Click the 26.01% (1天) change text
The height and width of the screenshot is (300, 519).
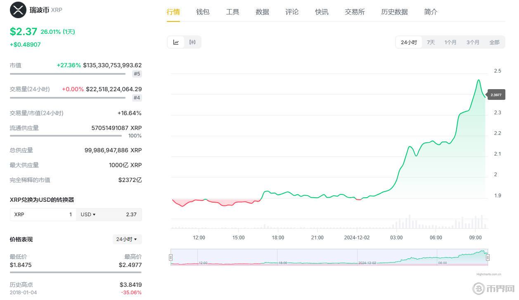click(58, 32)
